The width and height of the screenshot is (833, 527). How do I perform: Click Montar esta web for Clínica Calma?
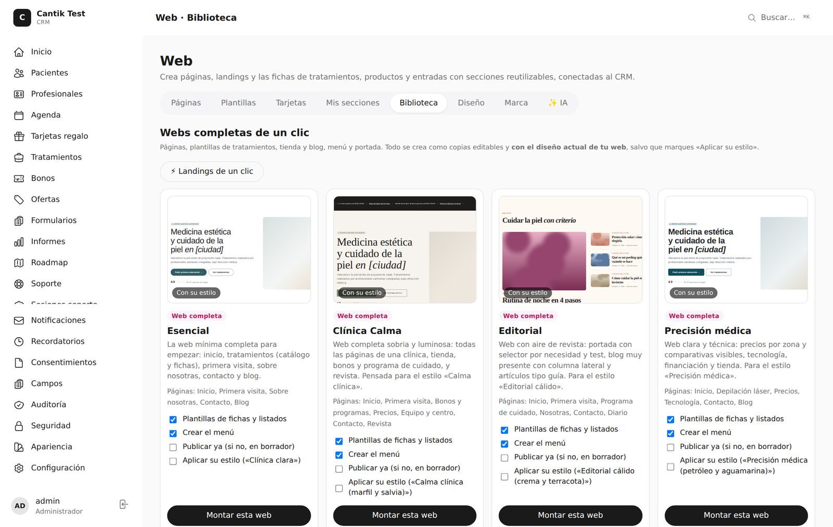click(x=405, y=515)
